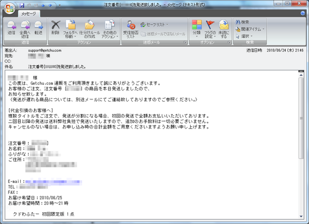Mark the message unread with 未読にする
This screenshot has width=309, height=224.
click(x=223, y=29)
